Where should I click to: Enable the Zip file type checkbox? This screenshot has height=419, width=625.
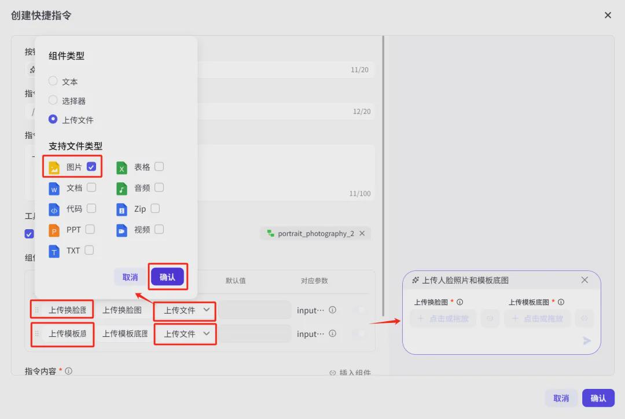(x=155, y=209)
